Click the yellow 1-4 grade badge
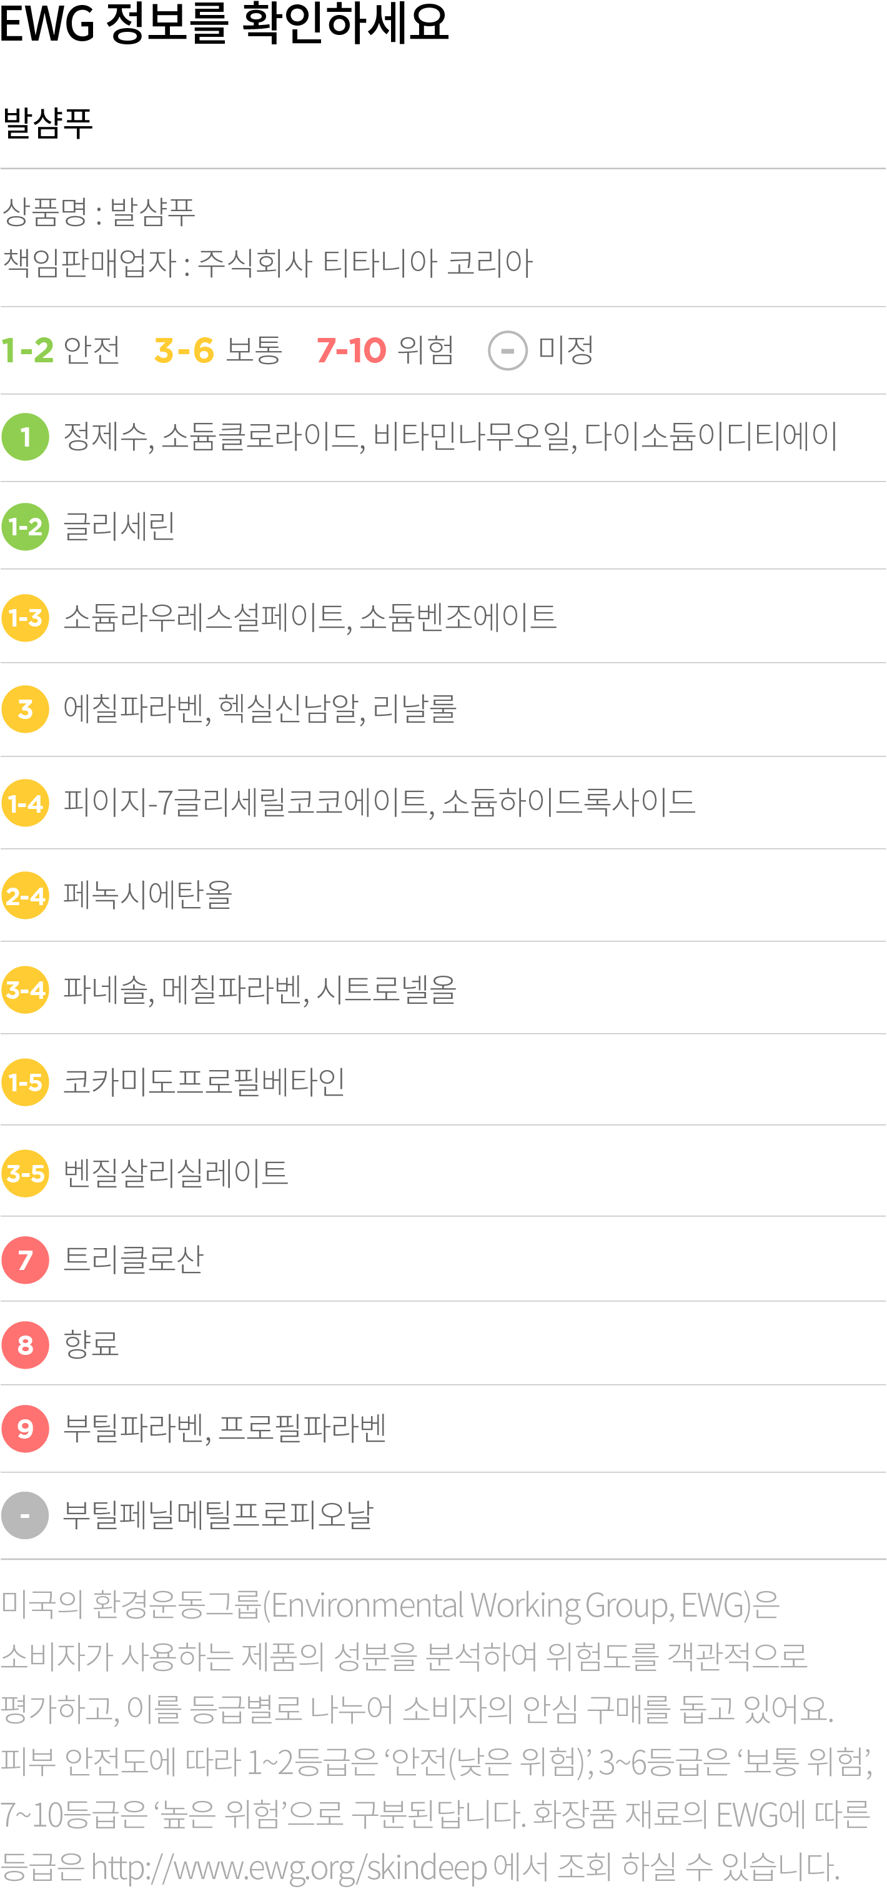Image resolution: width=887 pixels, height=1894 pixels. [25, 803]
